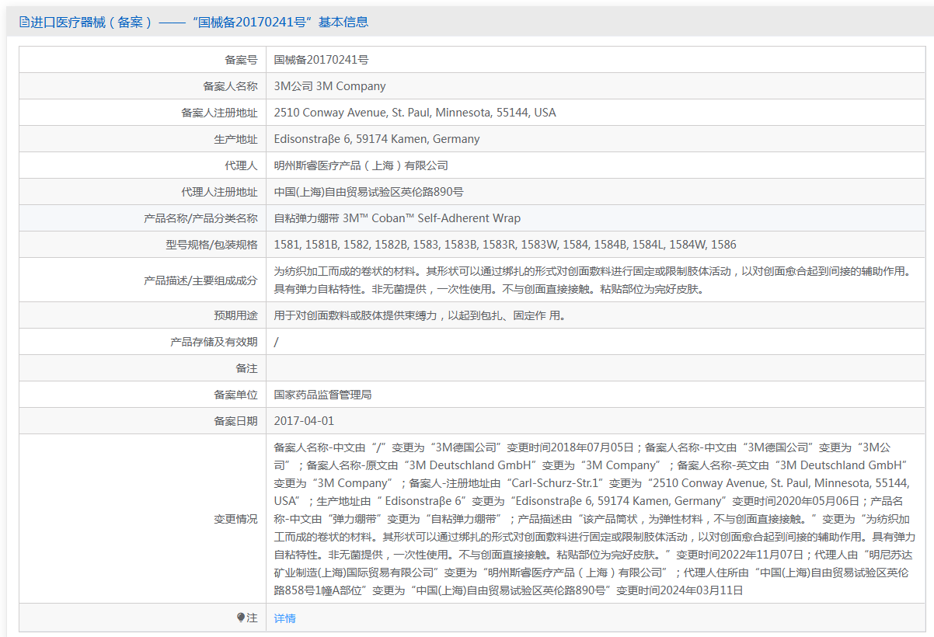Click the 备案人注册地址 label

(219, 112)
